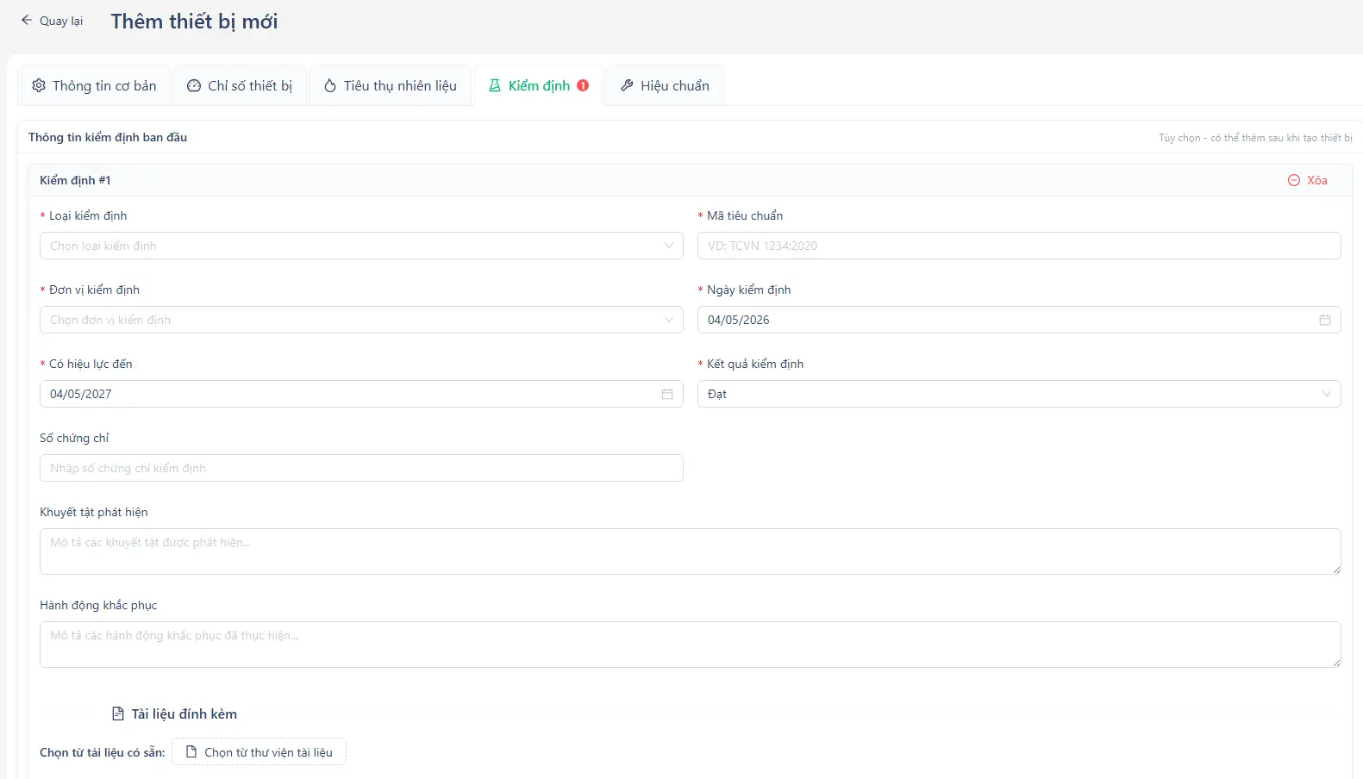Click the chevron arrow of Đơn vị kiểm định

[669, 320]
